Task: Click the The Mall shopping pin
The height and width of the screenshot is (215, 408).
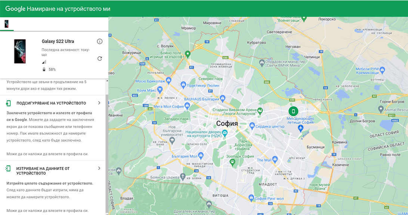Action: [x=275, y=160]
